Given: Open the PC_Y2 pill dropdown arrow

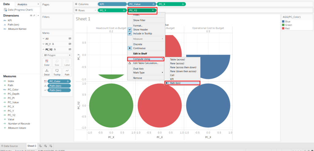Looking at the screenshot, I should [153, 10].
